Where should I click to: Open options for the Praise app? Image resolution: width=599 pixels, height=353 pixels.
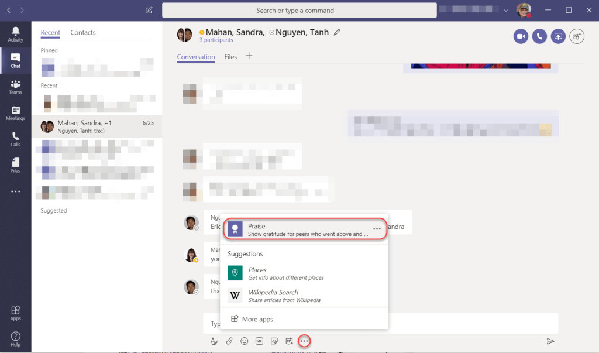point(377,229)
